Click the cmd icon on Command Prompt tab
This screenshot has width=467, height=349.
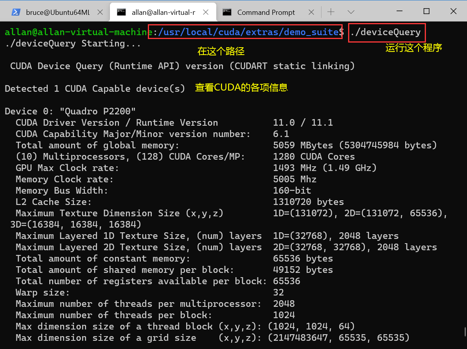point(227,12)
